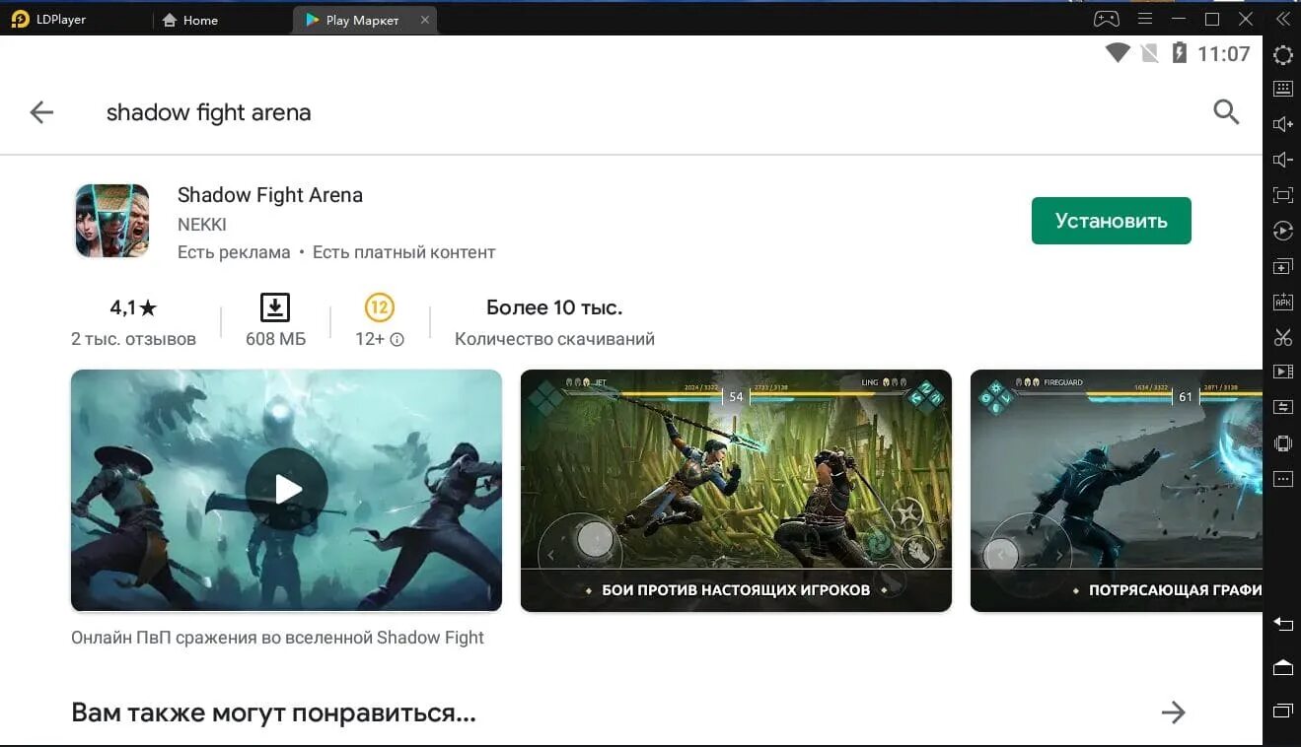Click the 11:07 clock in status bar
The width and height of the screenshot is (1301, 747).
(x=1223, y=54)
